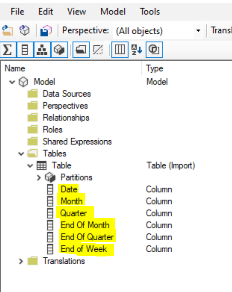Viewport: 232px width, 292px height.
Task: Click the Perspectives folder icon
Action: pyautogui.click(x=33, y=105)
